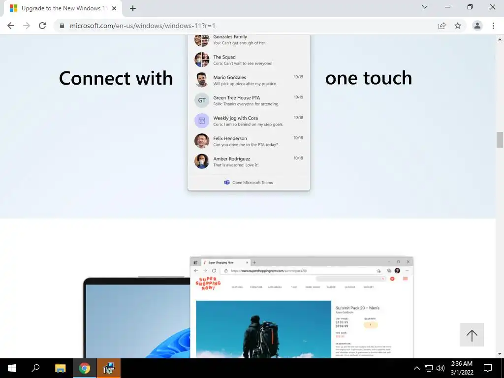Click 'That is awesome! Love it!' message
The height and width of the screenshot is (378, 504).
tap(236, 165)
